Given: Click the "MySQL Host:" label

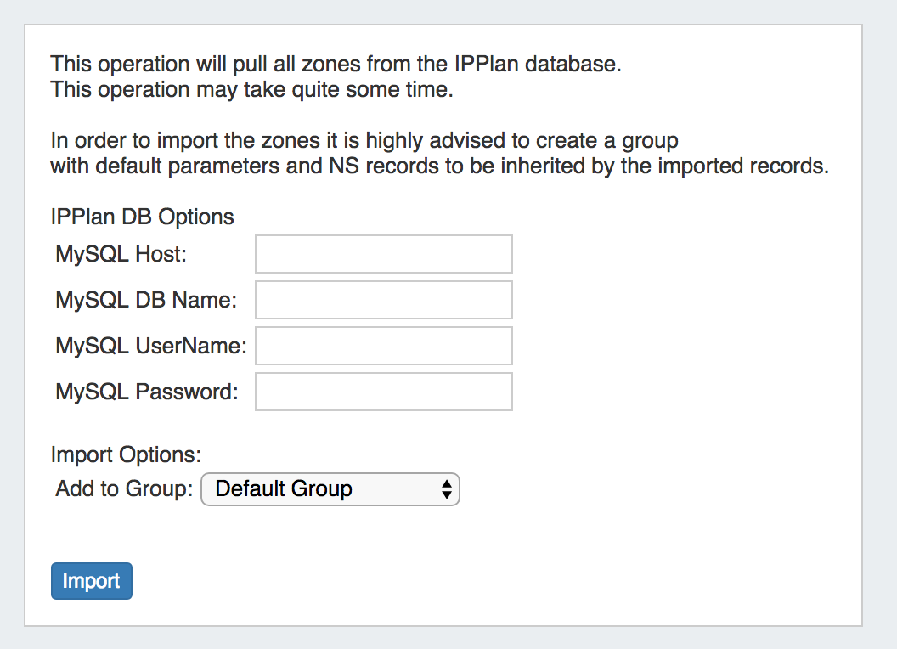Looking at the screenshot, I should [x=122, y=254].
